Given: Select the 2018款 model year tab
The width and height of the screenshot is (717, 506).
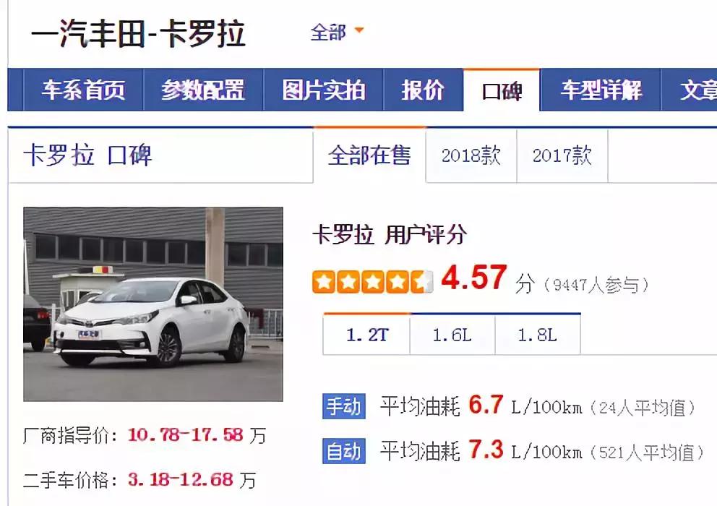Looking at the screenshot, I should [x=471, y=155].
